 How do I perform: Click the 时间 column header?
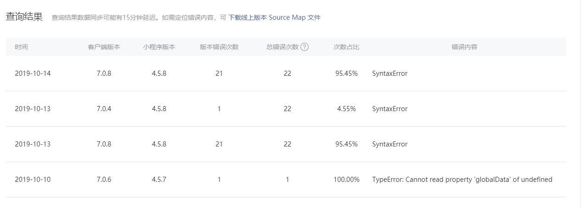21,47
